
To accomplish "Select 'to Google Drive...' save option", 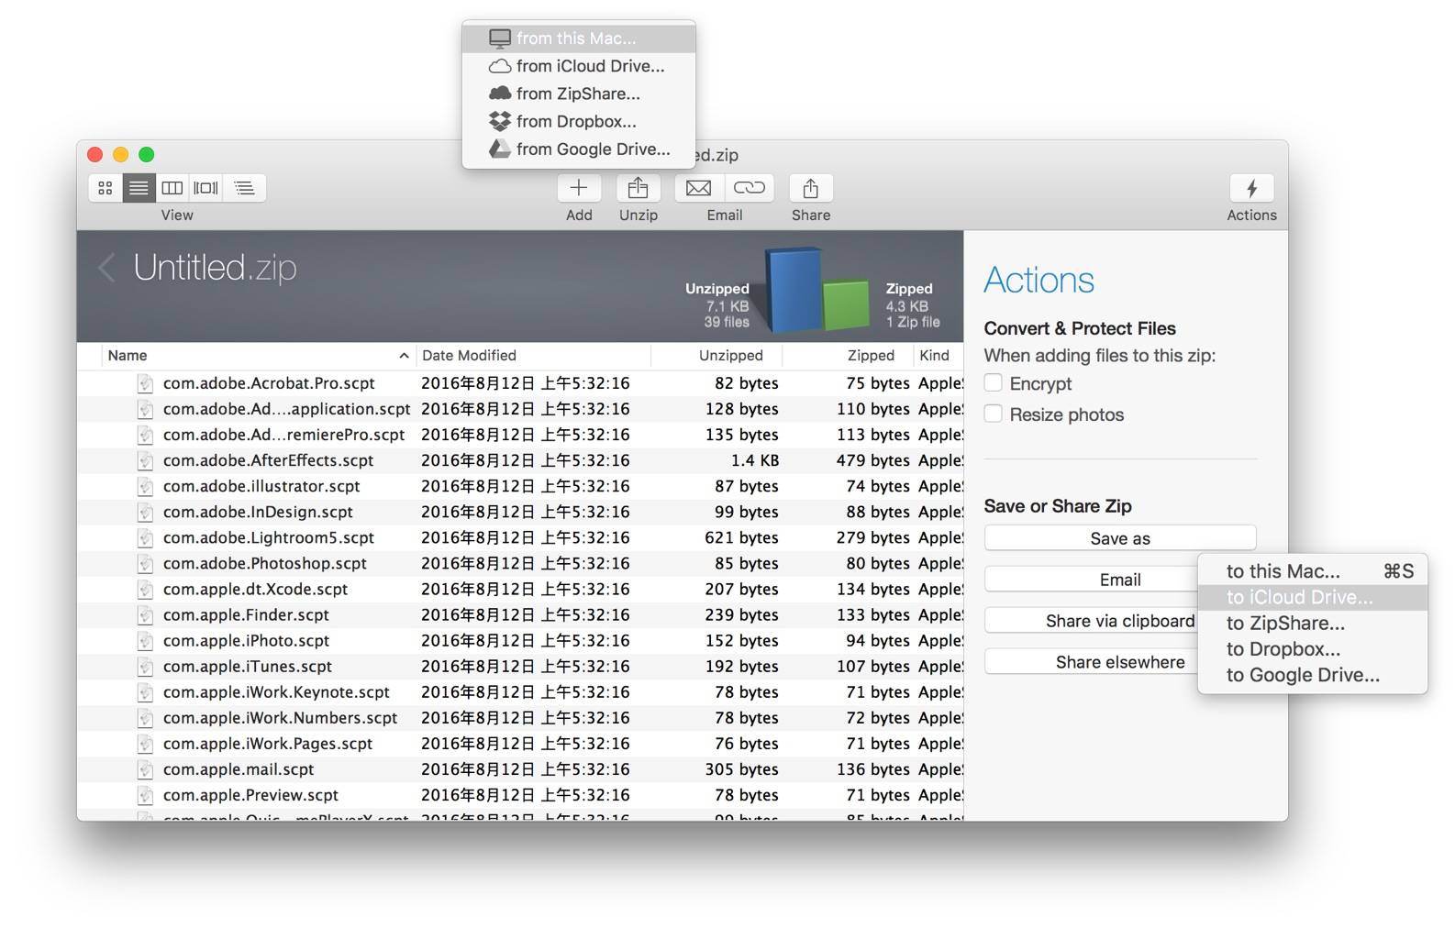I will [x=1313, y=676].
